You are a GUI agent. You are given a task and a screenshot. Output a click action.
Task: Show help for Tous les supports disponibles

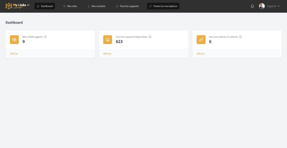point(150,37)
